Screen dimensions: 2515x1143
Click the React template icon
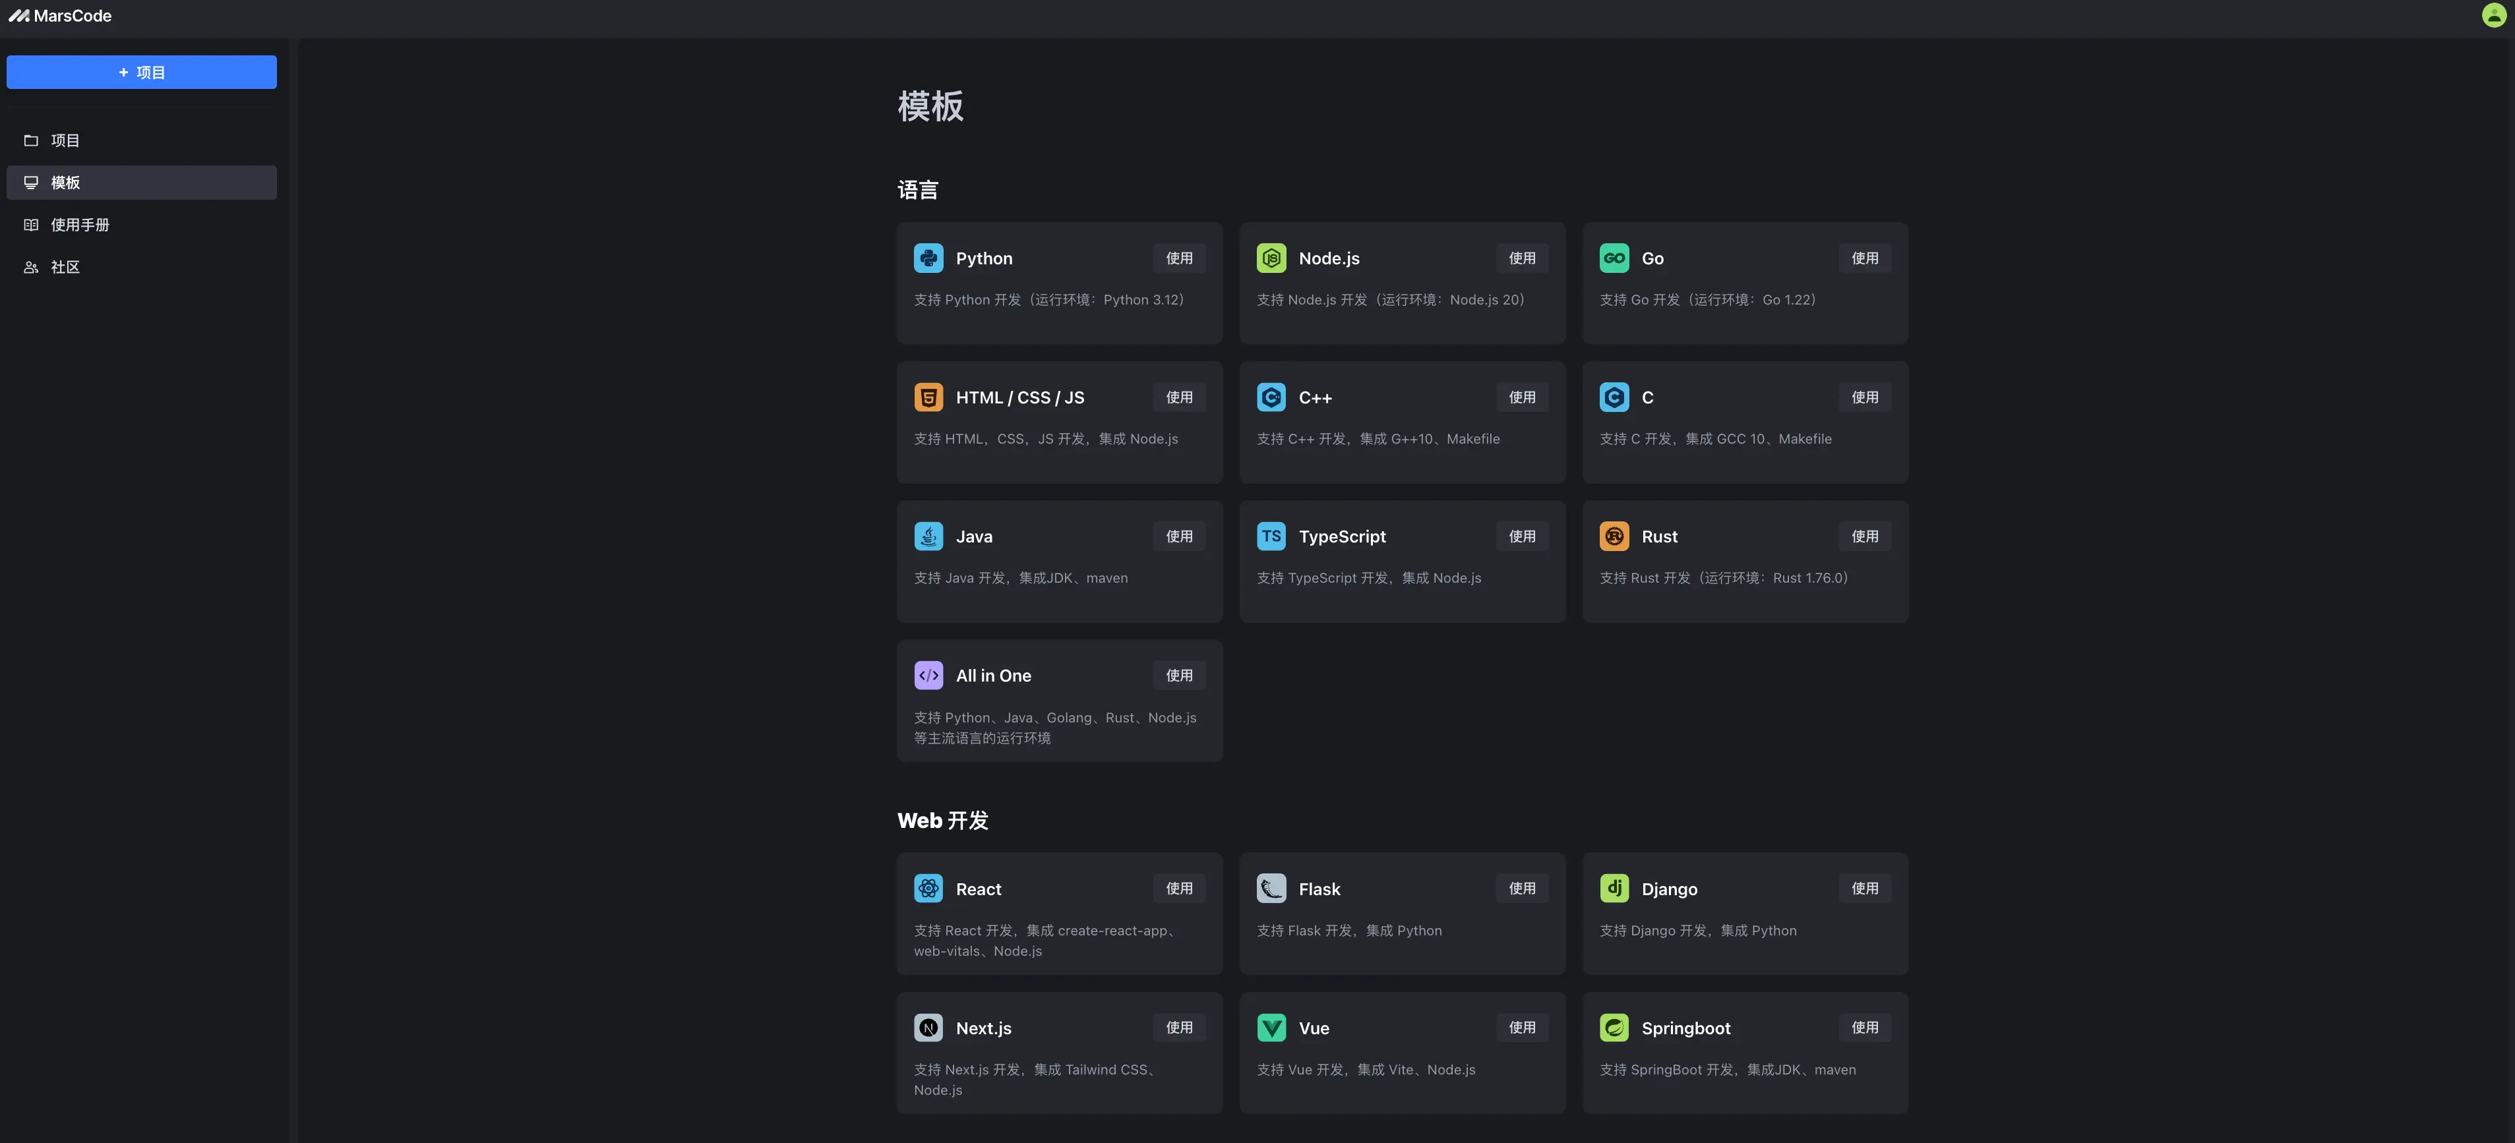(928, 889)
